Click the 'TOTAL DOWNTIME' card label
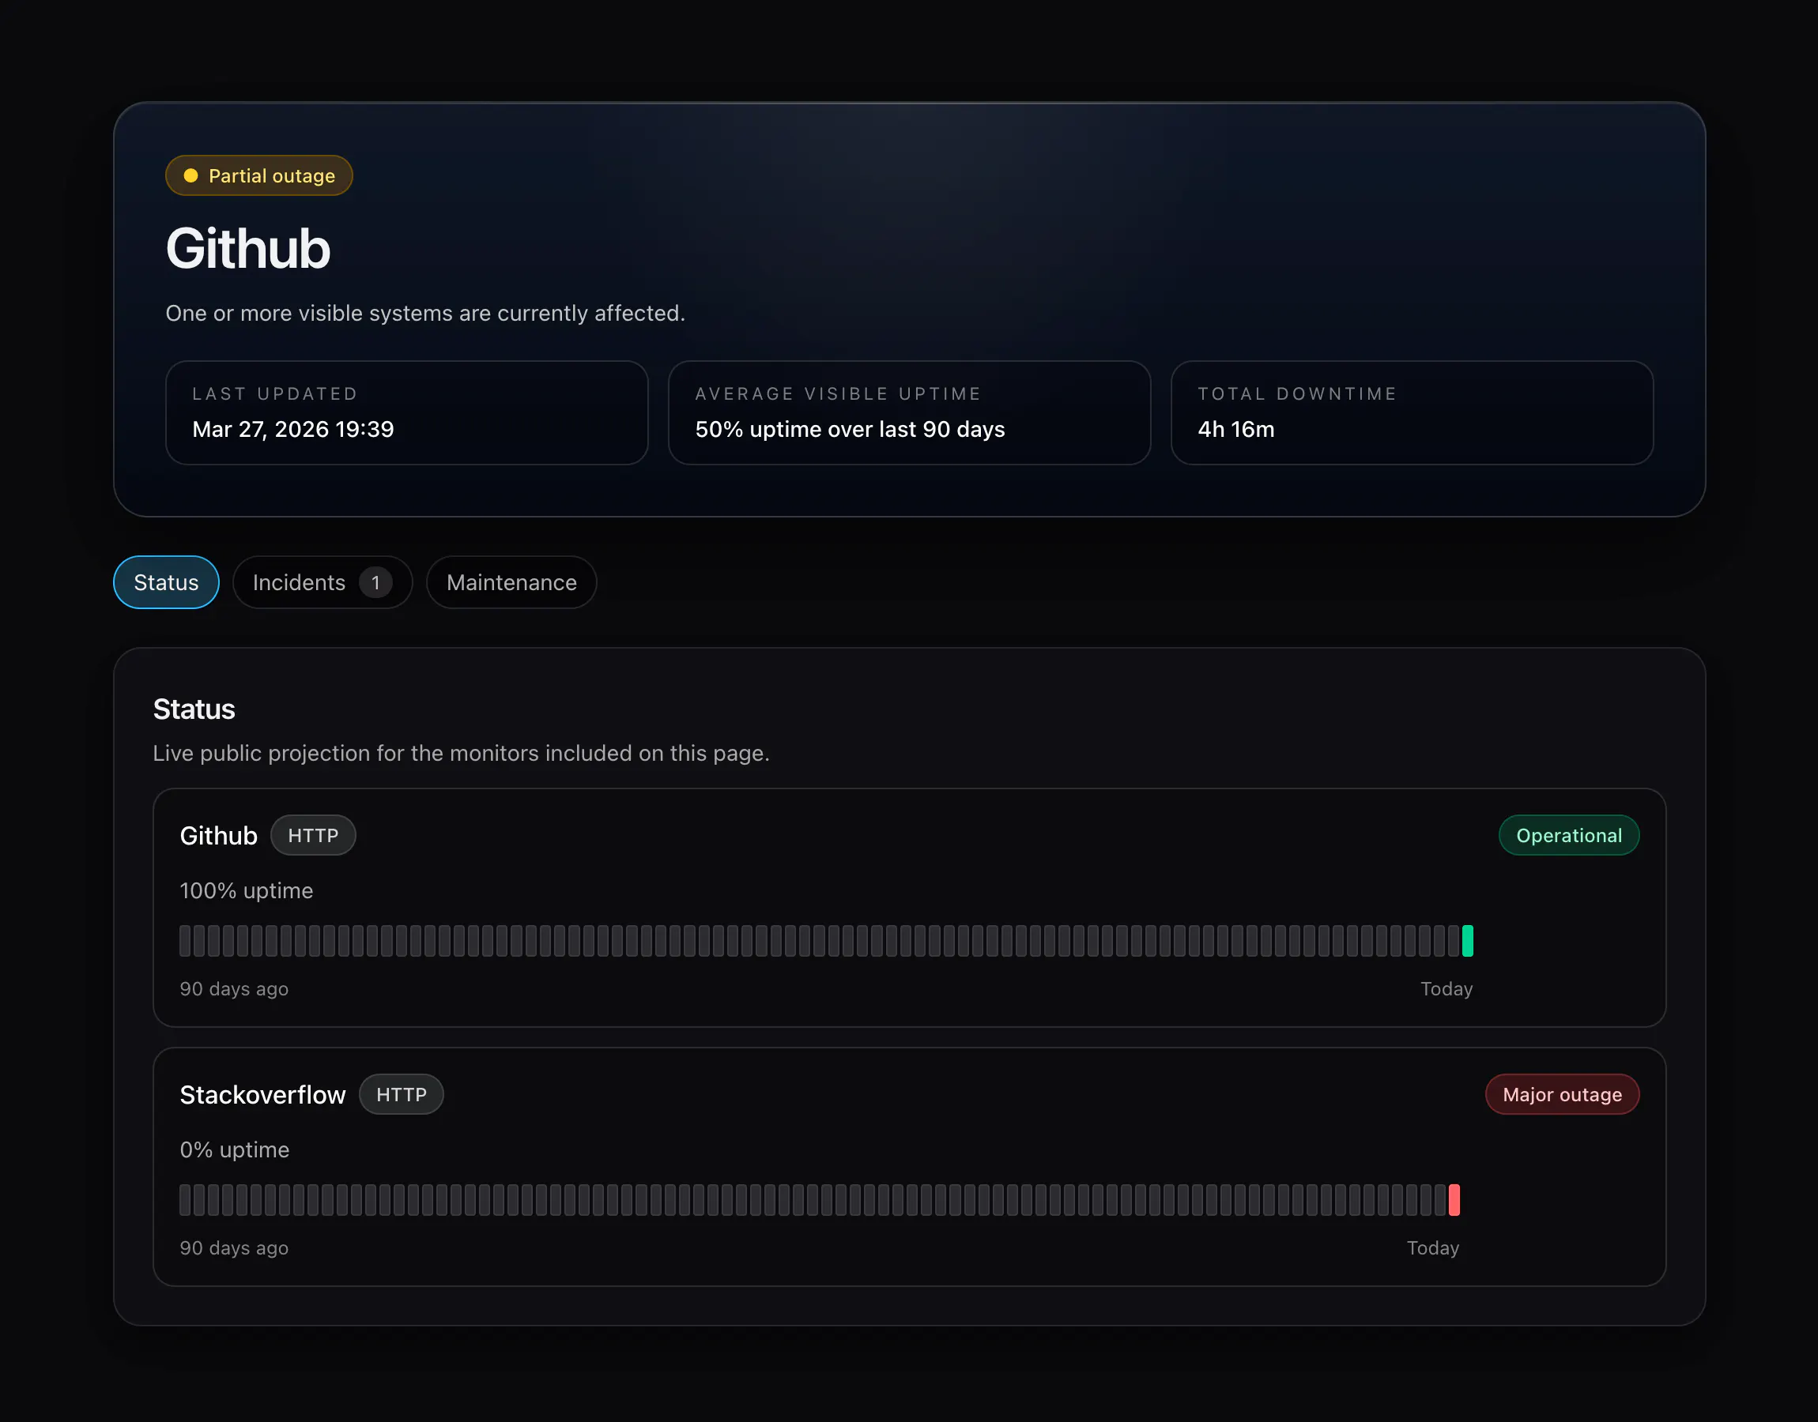 click(1296, 393)
